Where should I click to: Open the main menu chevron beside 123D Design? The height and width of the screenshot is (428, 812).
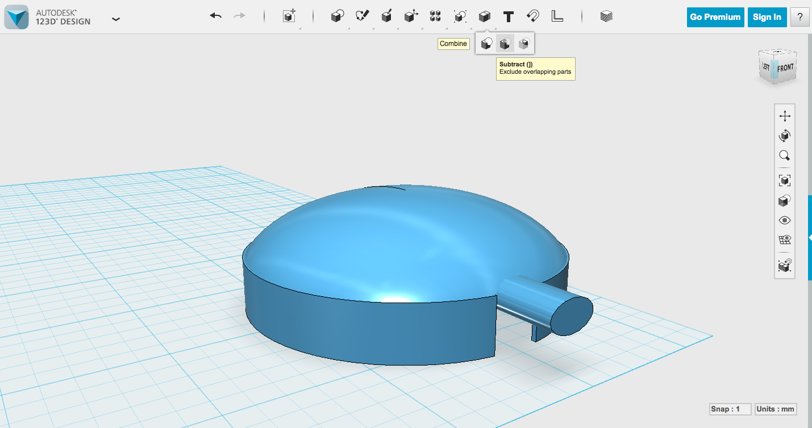click(116, 19)
